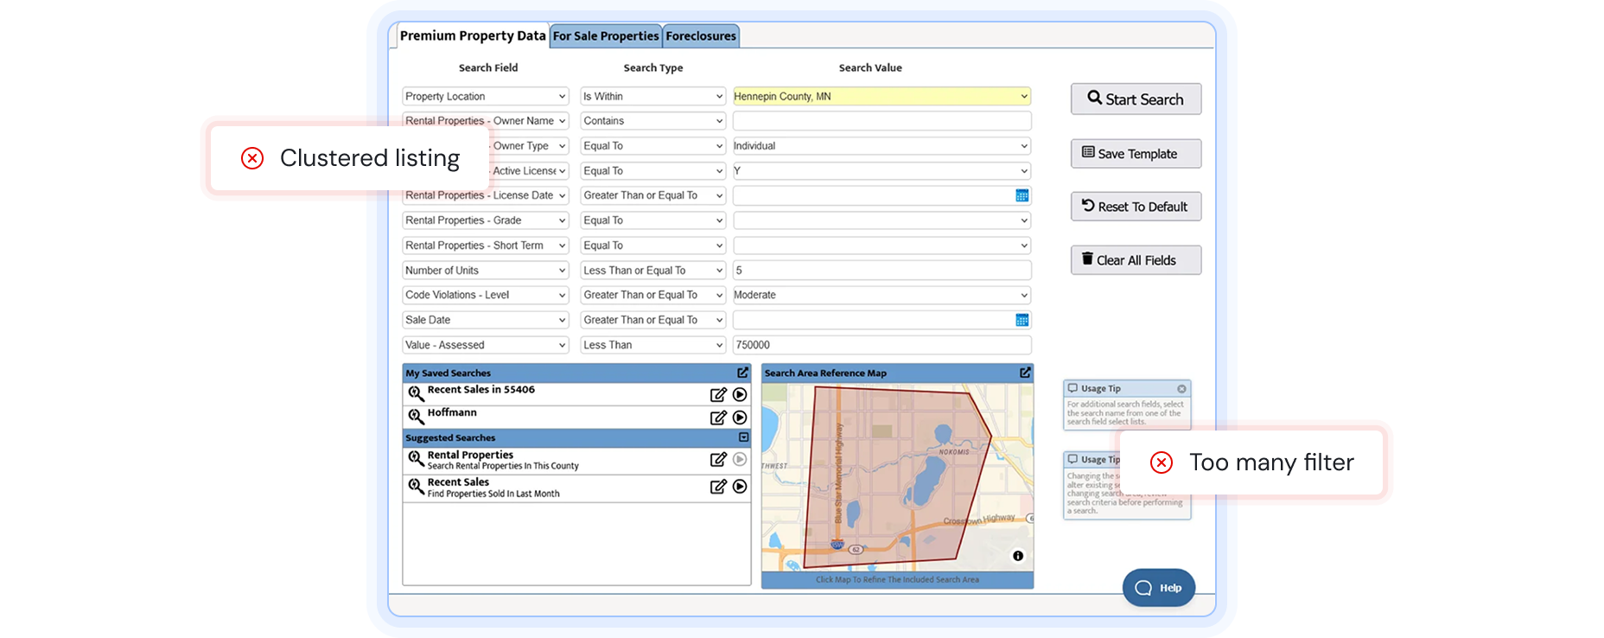Select the Premium Property Data tab

pos(473,35)
